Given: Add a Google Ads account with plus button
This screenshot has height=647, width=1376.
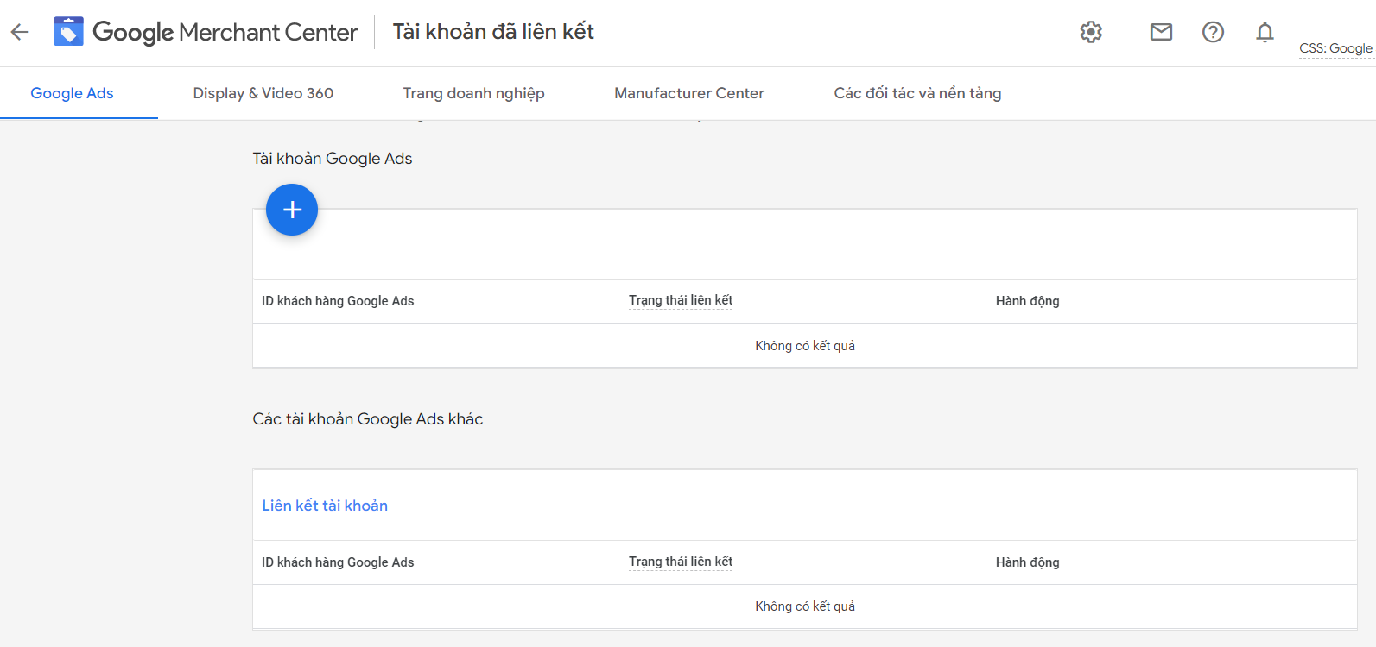Looking at the screenshot, I should (292, 210).
